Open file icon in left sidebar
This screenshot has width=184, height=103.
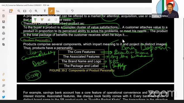tap(3, 16)
